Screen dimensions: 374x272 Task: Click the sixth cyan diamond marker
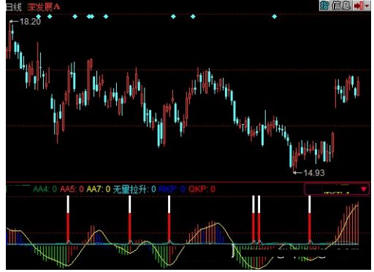pyautogui.click(x=106, y=17)
